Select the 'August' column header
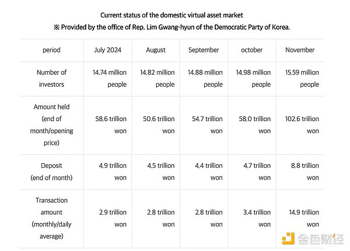Screen dimensions: 350x251 [x=157, y=50]
